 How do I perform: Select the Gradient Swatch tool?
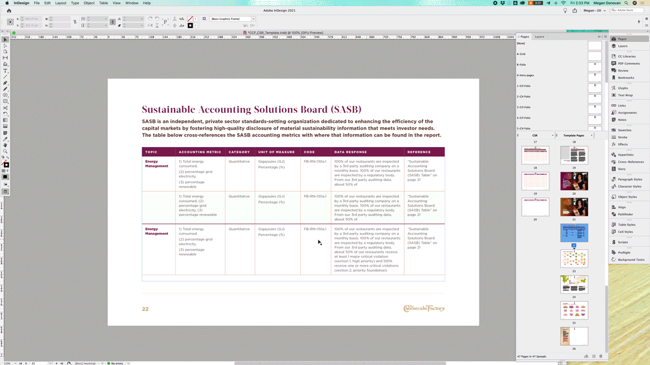click(5, 120)
